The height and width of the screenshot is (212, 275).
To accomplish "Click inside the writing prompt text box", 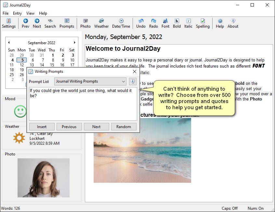I will [x=83, y=104].
